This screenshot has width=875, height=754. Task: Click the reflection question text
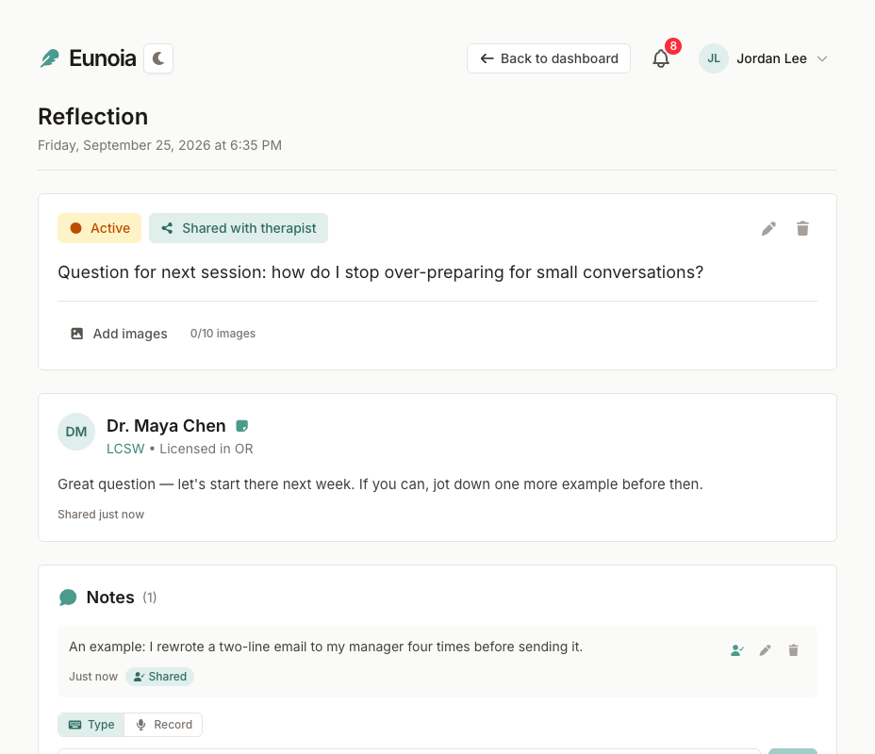tap(381, 272)
